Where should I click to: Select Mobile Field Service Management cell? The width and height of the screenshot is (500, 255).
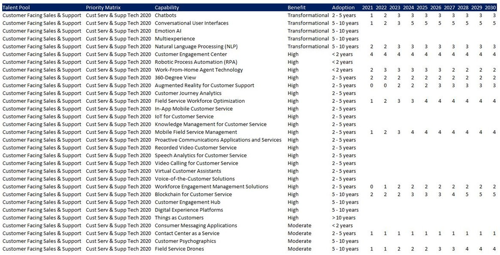[x=196, y=132]
